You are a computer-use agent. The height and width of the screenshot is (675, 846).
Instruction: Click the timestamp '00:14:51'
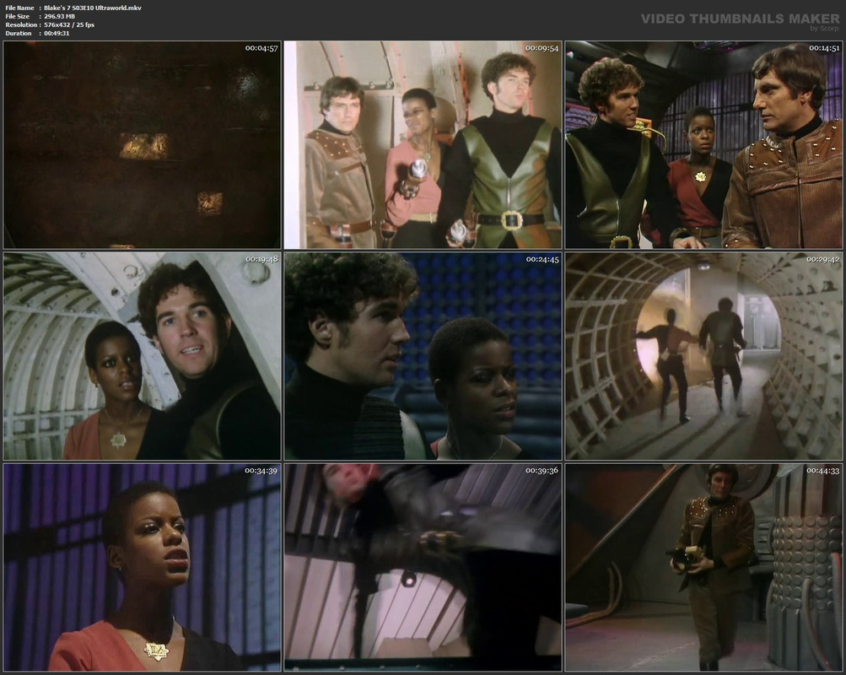click(824, 48)
